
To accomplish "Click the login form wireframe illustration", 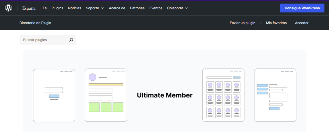I will pos(54,95).
